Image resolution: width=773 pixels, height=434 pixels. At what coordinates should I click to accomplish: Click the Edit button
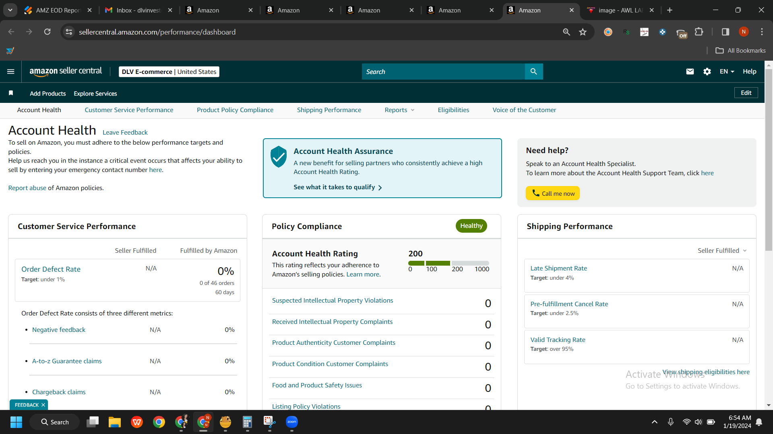(x=746, y=93)
